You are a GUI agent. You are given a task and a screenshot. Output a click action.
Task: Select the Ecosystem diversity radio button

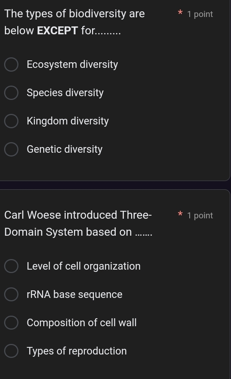click(11, 64)
